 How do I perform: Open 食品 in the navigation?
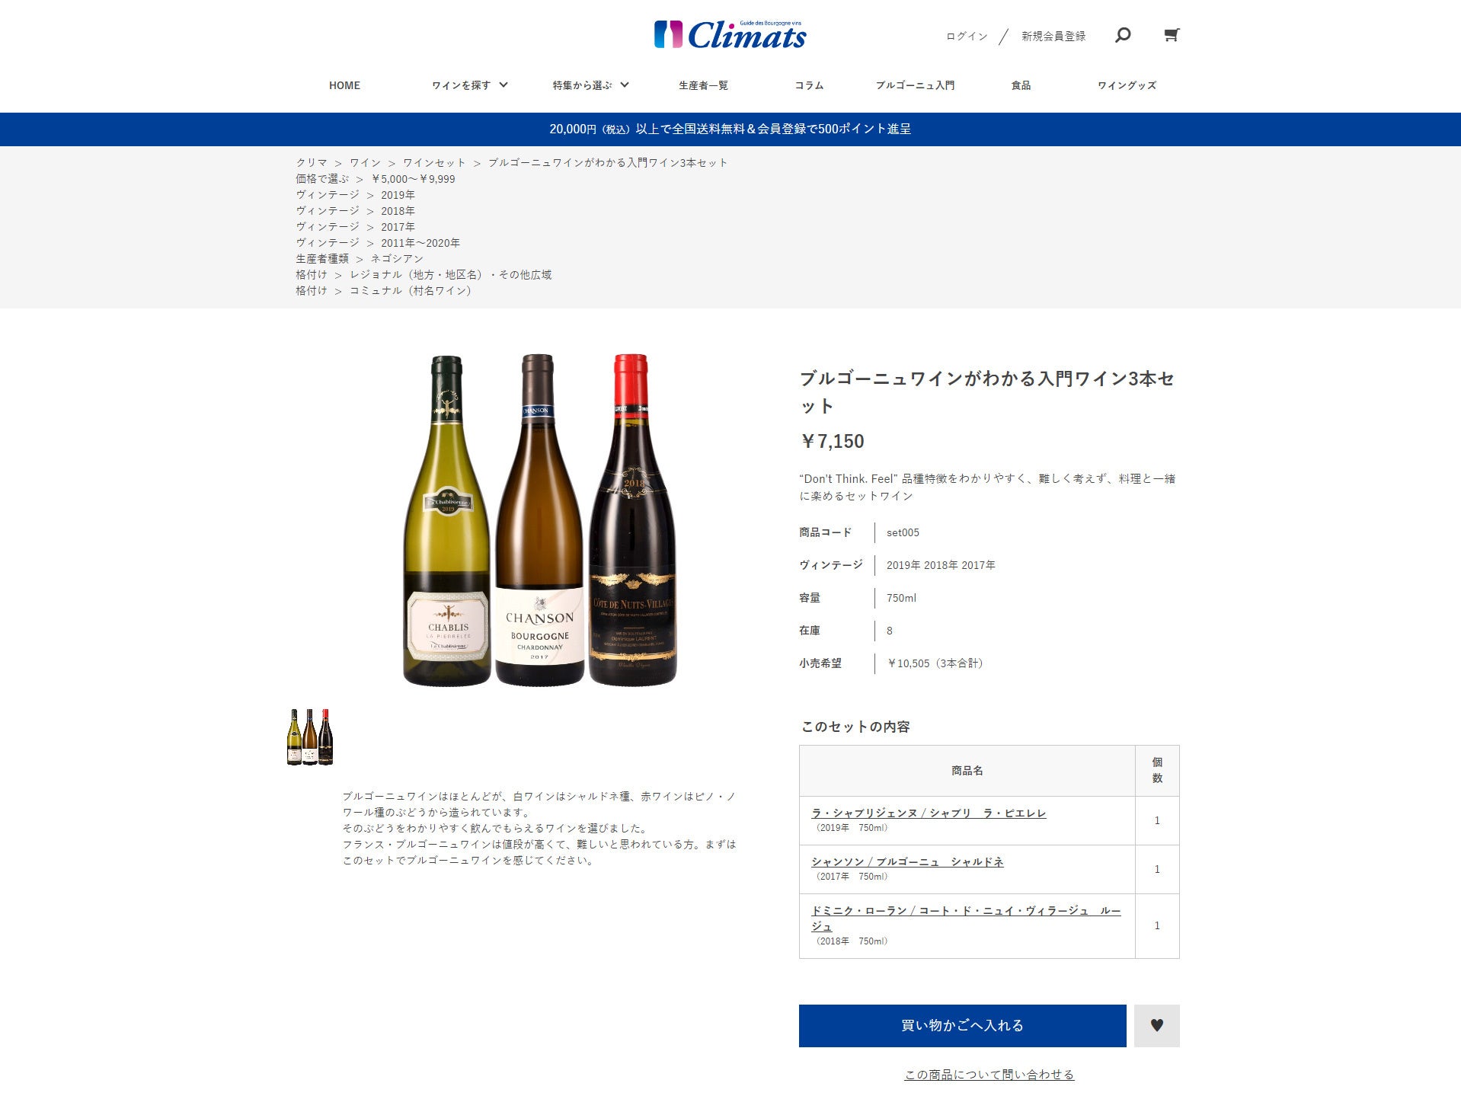pos(1021,85)
